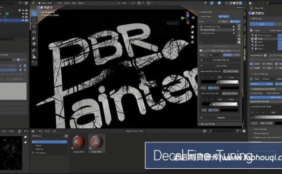Viewport: 282px width, 174px height.
Task: Select the Rotate tool
Action: coord(34,32)
